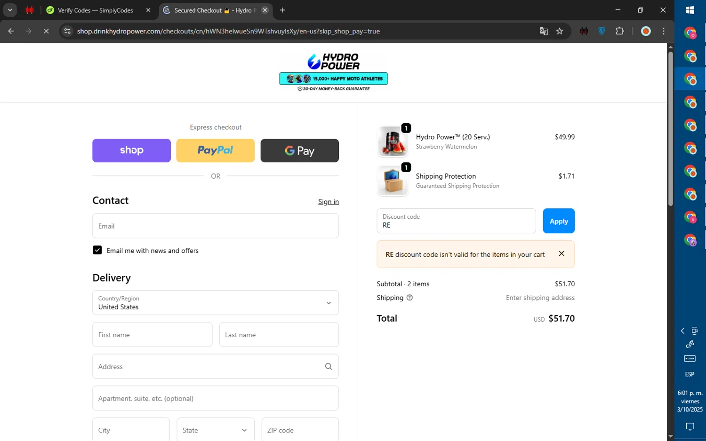View site information icon in address bar
This screenshot has height=441, width=706.
point(67,31)
